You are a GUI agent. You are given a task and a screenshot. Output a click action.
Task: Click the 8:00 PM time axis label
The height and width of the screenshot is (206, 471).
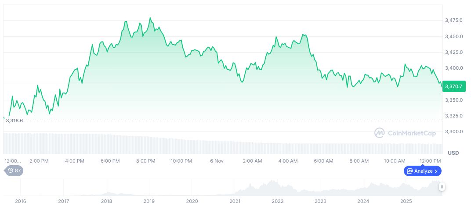click(145, 161)
